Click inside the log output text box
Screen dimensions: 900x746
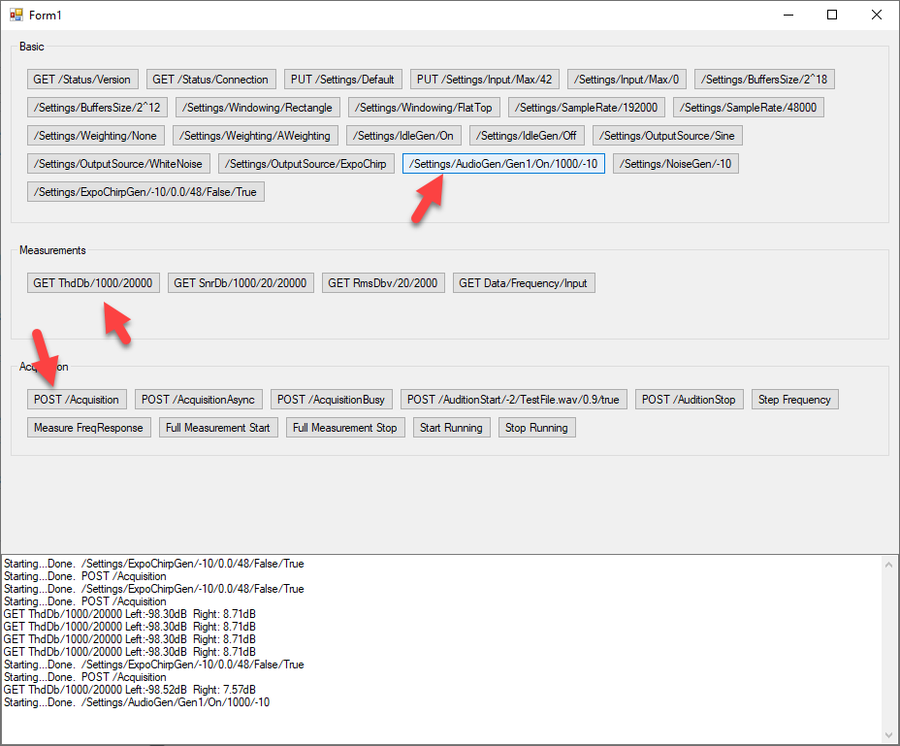point(441,649)
